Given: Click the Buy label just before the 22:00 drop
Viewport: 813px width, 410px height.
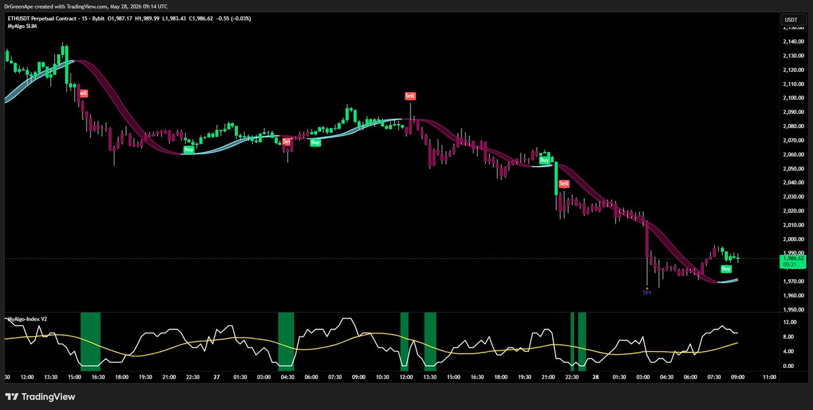Looking at the screenshot, I should click(544, 160).
